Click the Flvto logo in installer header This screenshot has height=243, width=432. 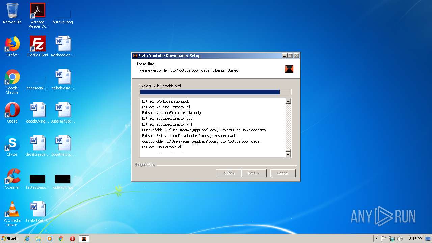click(289, 69)
